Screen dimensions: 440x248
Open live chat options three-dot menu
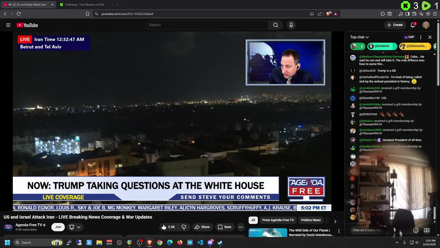420,37
